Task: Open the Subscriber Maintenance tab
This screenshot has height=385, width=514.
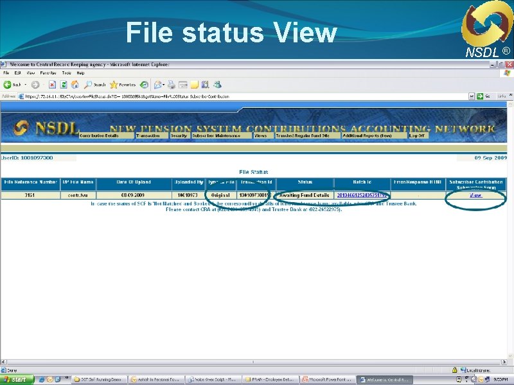Action: pyautogui.click(x=222, y=135)
